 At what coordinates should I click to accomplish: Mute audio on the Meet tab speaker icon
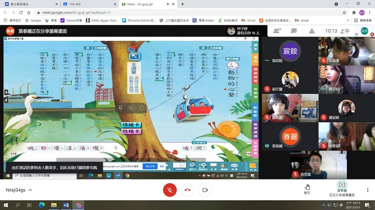click(x=168, y=4)
